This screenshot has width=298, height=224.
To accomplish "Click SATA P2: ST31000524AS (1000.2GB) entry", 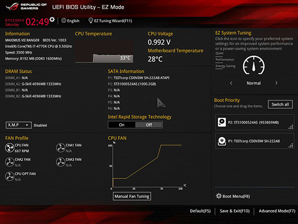I will tap(132, 84).
